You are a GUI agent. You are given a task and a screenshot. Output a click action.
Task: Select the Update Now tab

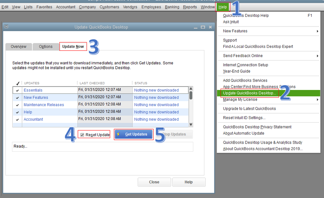(73, 47)
